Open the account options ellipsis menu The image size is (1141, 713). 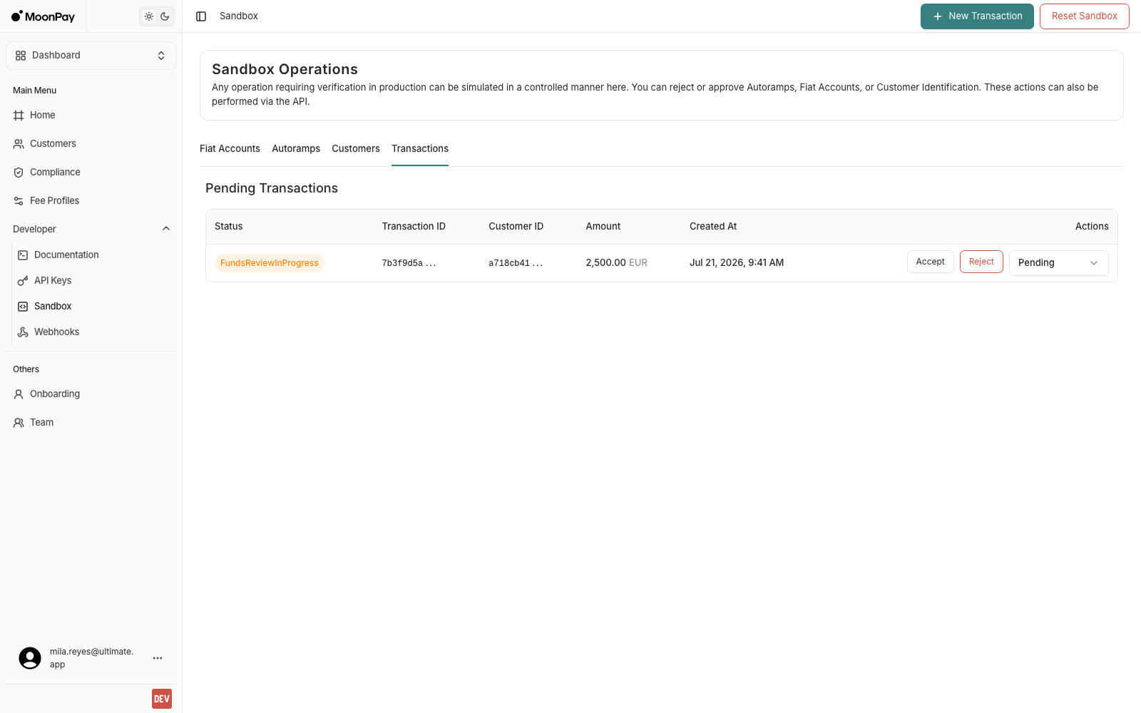tap(158, 658)
